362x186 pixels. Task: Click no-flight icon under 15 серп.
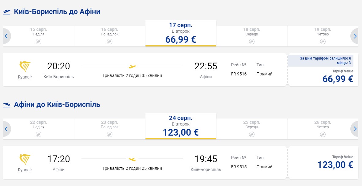[x=39, y=42]
